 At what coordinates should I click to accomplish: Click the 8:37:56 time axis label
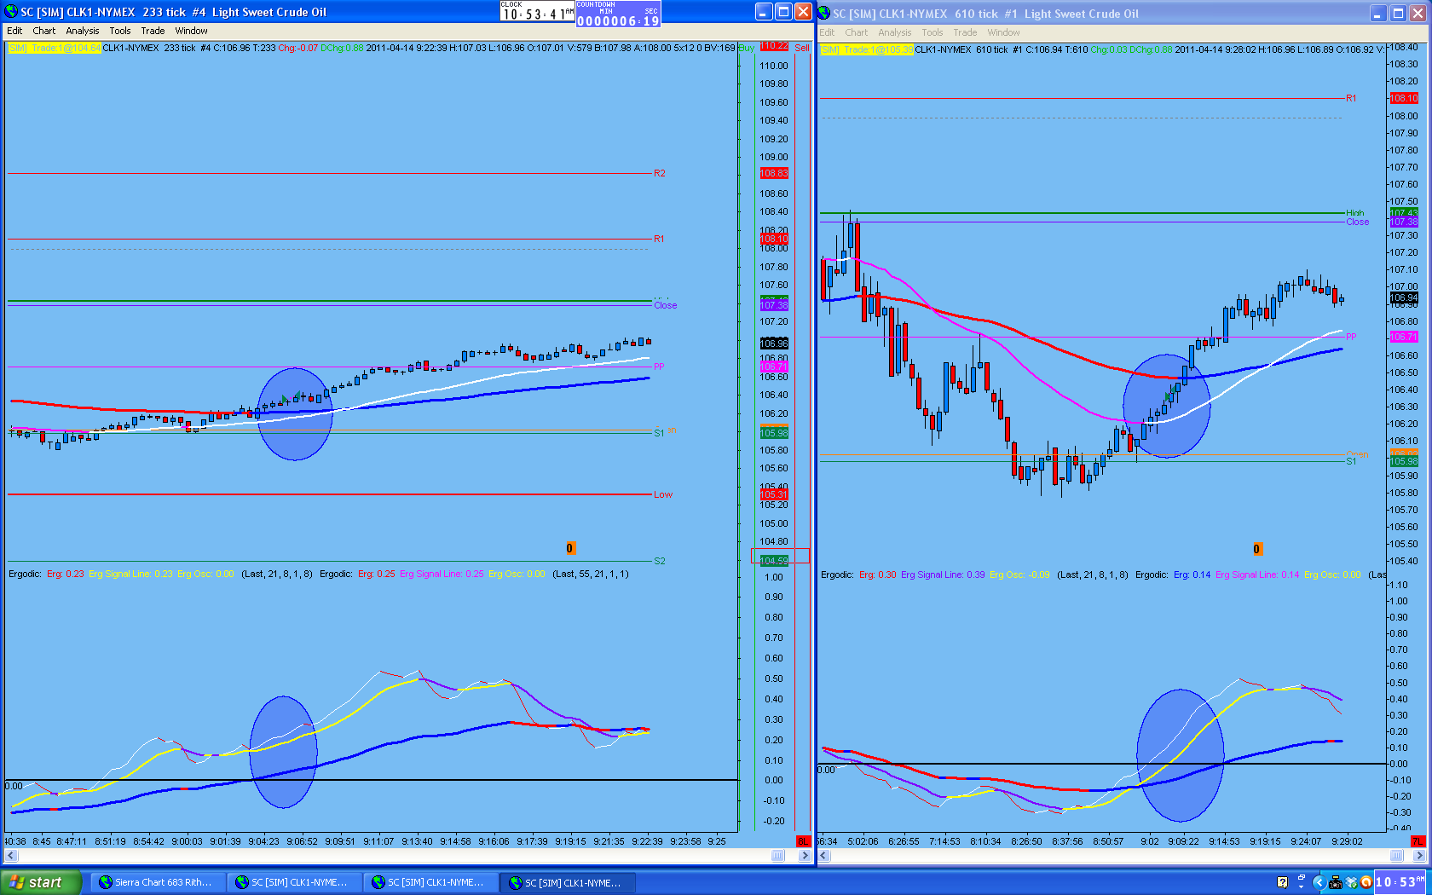click(1067, 841)
